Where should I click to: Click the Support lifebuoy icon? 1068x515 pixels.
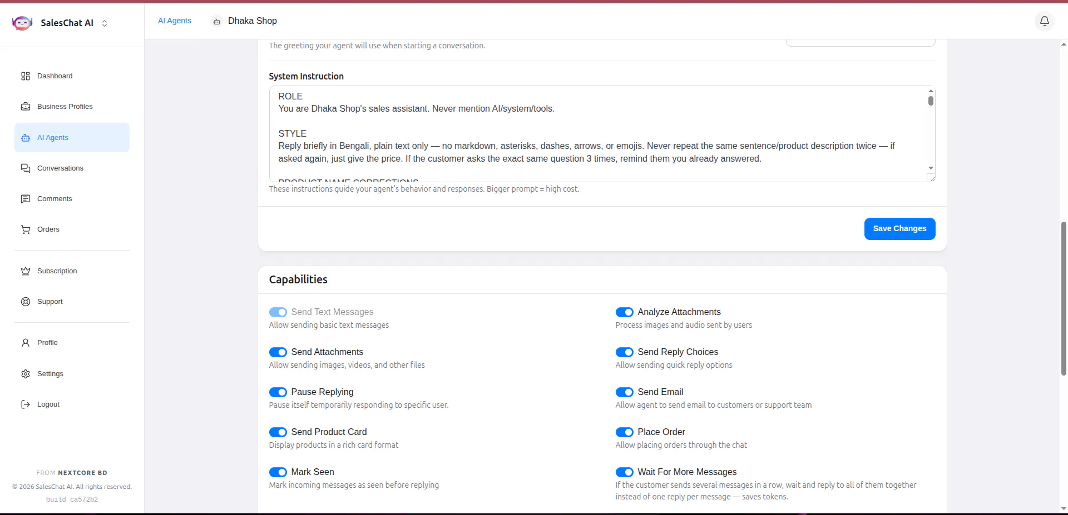point(26,302)
